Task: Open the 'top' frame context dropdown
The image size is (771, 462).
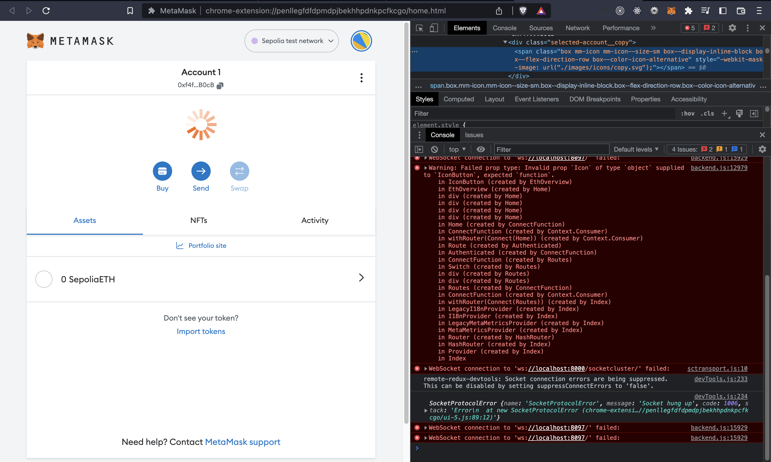Action: coord(456,149)
